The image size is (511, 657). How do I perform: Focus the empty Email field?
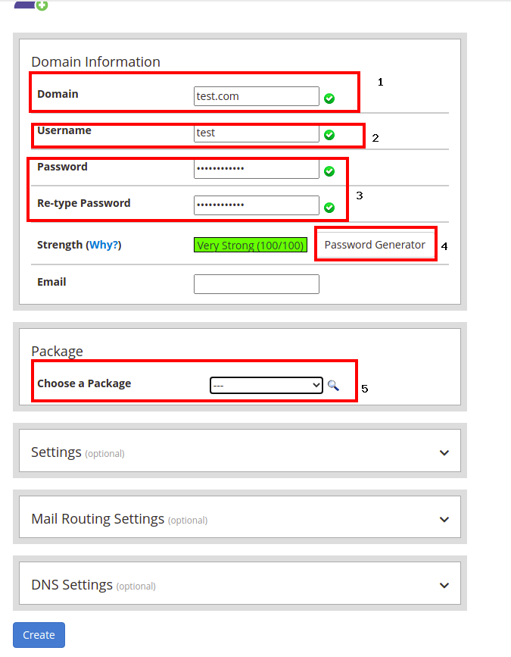(x=256, y=284)
